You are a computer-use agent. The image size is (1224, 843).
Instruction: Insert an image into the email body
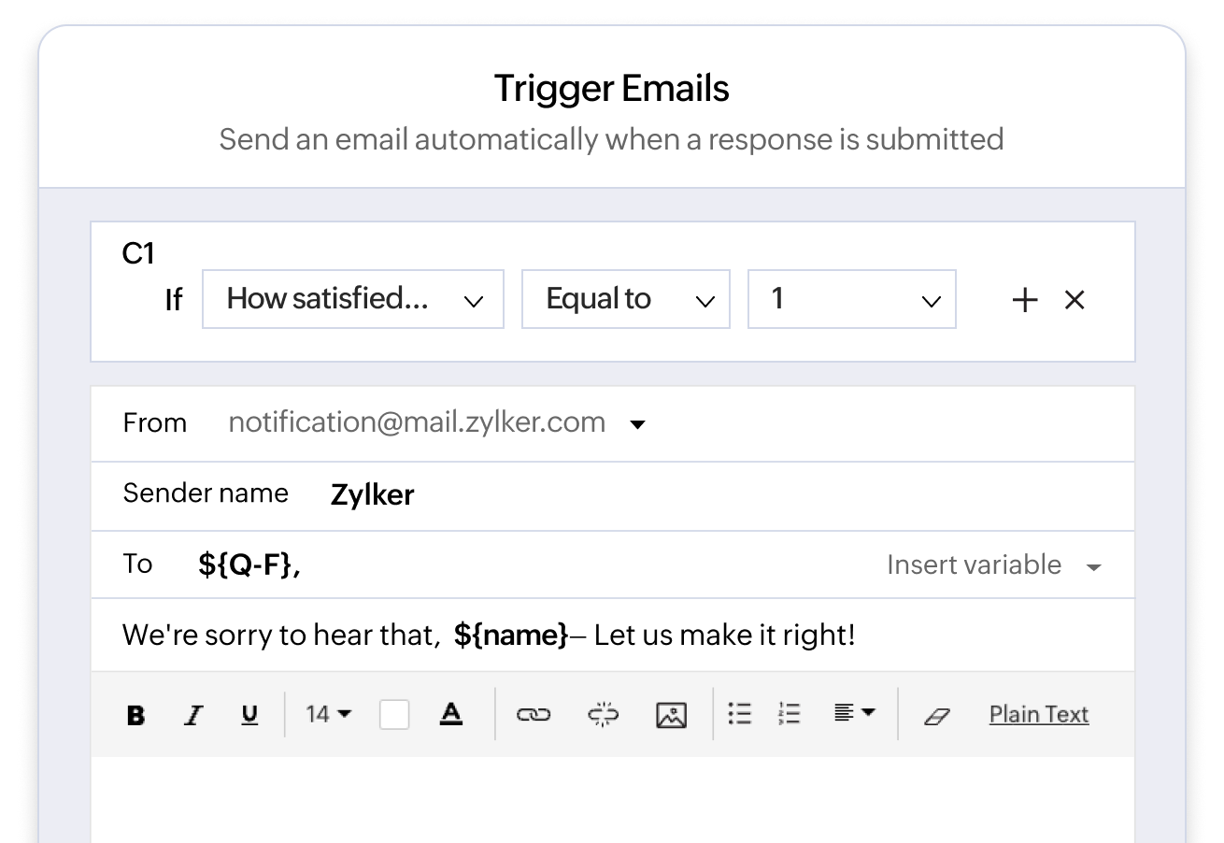tap(670, 714)
